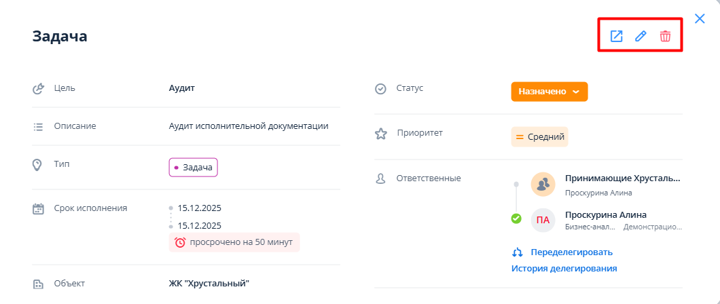Click the Средний priority badge

coord(540,136)
